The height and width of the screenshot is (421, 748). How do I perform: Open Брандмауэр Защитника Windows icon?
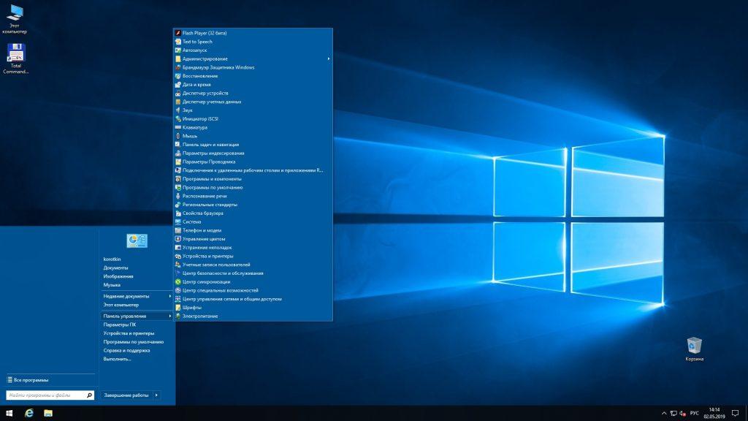[178, 67]
